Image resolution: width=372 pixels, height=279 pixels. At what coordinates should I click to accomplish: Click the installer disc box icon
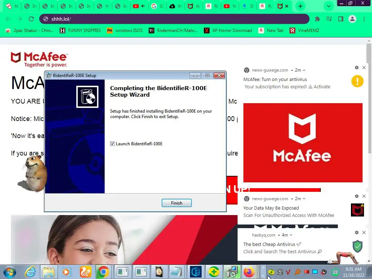[x=87, y=97]
